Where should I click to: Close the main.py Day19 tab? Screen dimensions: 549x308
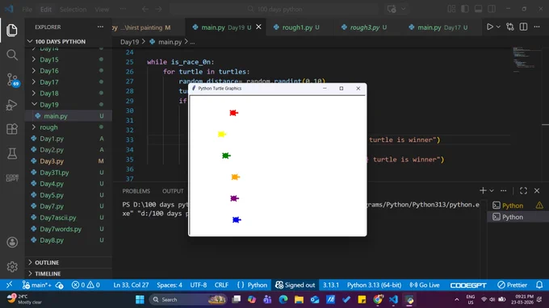click(258, 27)
